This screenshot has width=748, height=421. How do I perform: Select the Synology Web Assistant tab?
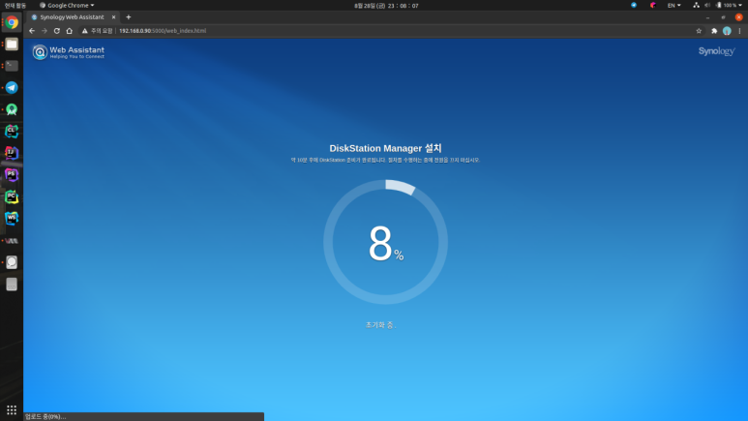72,17
